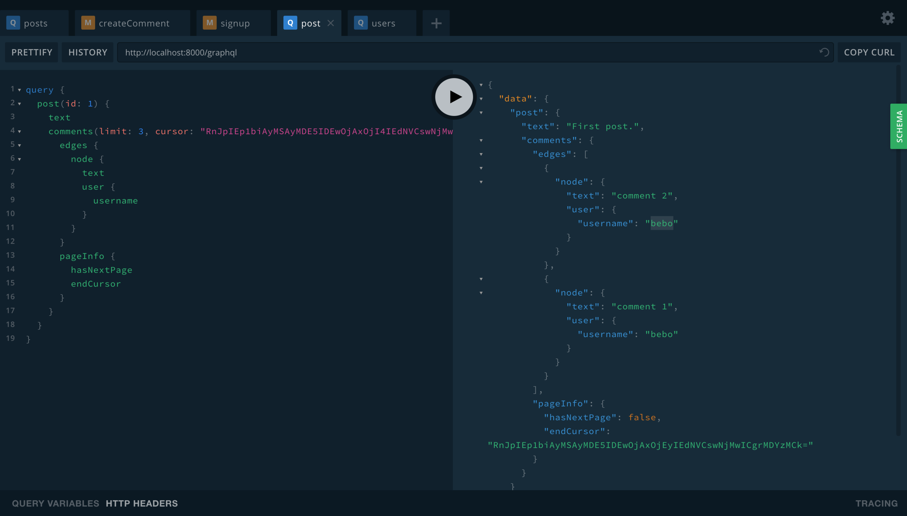
Task: Click the highlighted "bebo" username value
Action: 661,223
